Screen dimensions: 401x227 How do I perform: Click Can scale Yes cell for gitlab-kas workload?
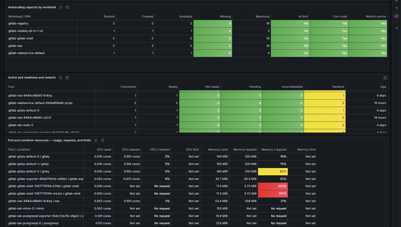pyautogui.click(x=329, y=46)
